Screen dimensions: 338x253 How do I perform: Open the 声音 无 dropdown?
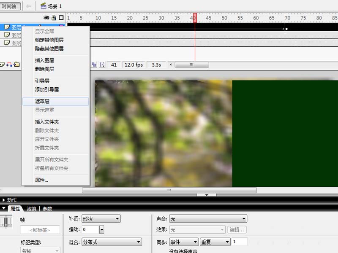208,219
